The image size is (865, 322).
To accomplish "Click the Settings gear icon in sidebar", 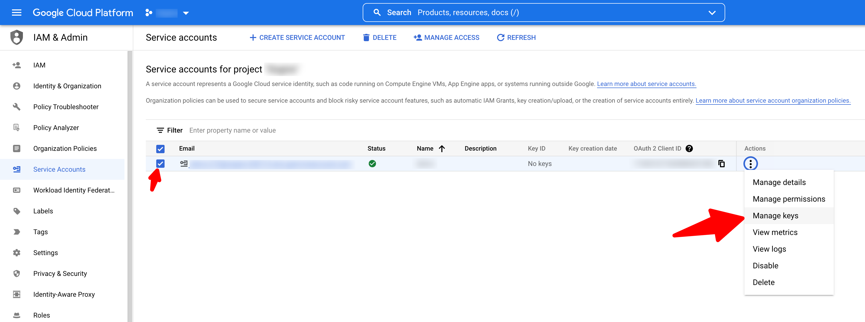I will pos(16,253).
